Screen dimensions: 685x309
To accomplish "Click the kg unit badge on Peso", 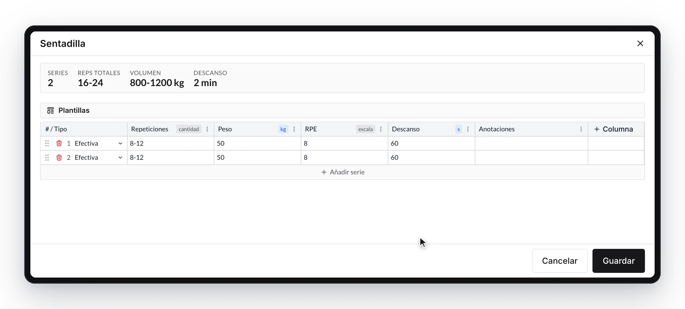I will [283, 129].
